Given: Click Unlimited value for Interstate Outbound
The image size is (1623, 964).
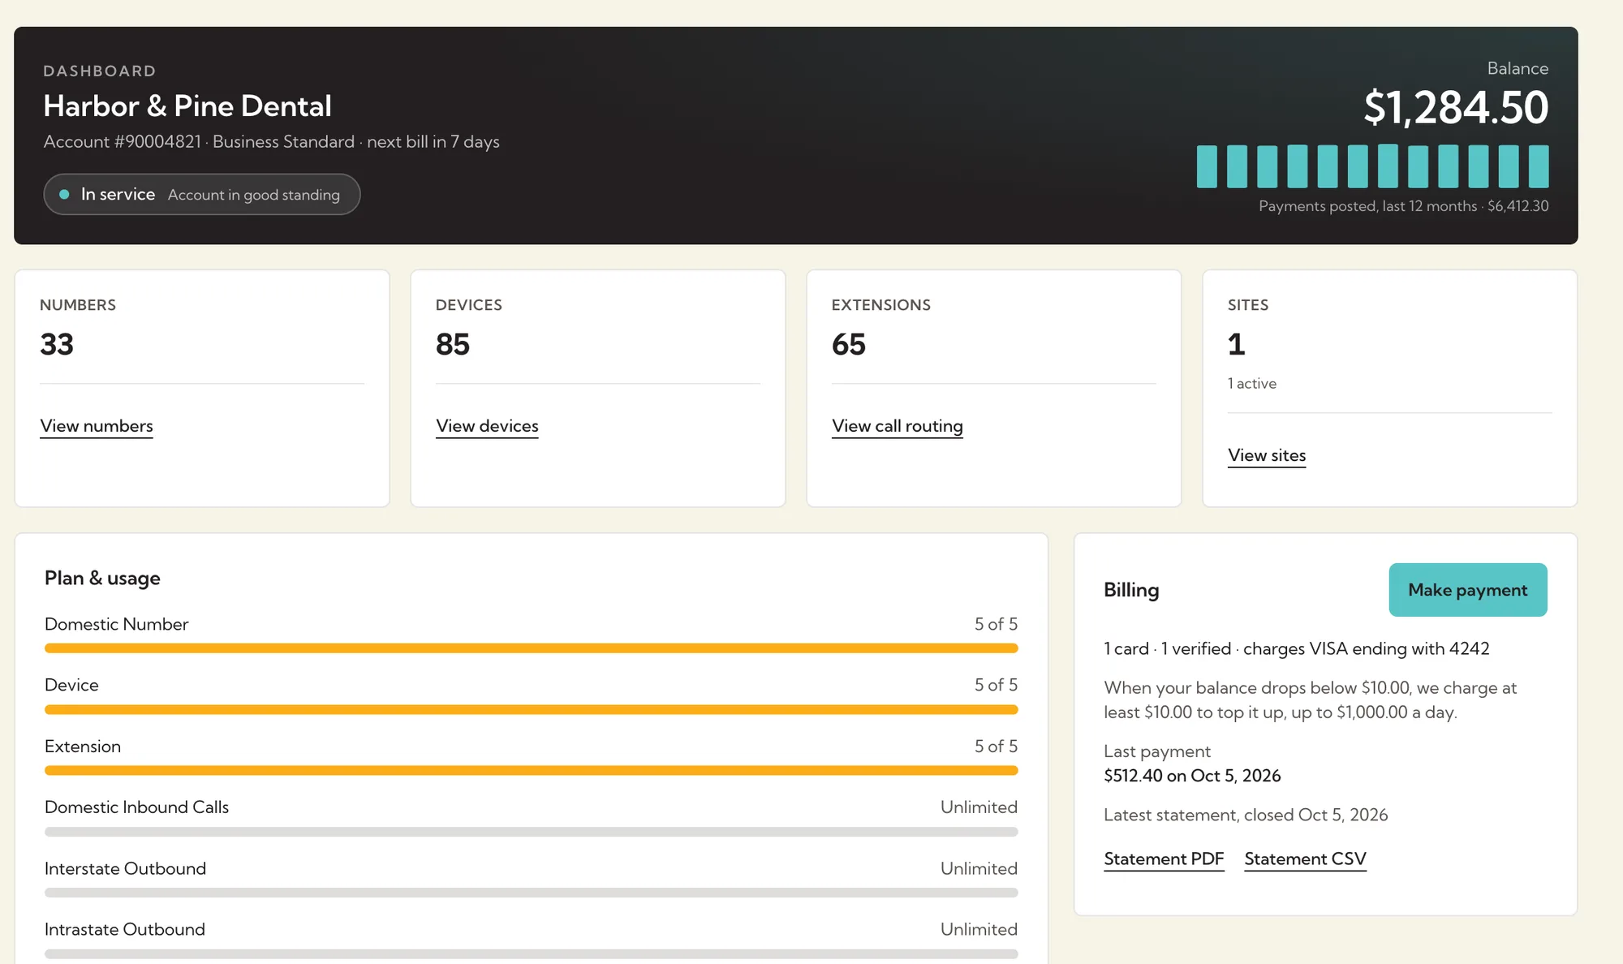Looking at the screenshot, I should pyautogui.click(x=979, y=868).
